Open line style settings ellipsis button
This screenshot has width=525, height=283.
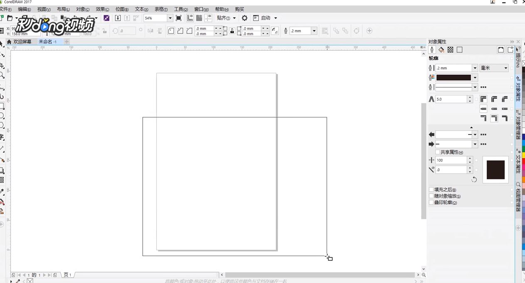pyautogui.click(x=483, y=87)
